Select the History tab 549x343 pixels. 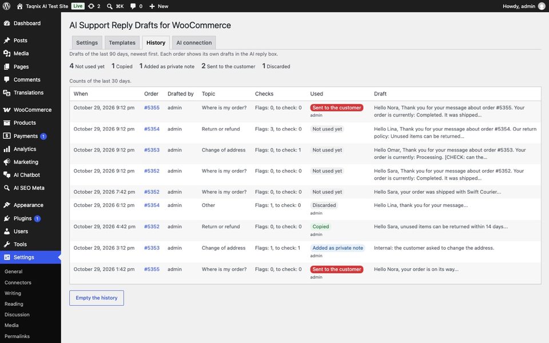[x=156, y=43]
